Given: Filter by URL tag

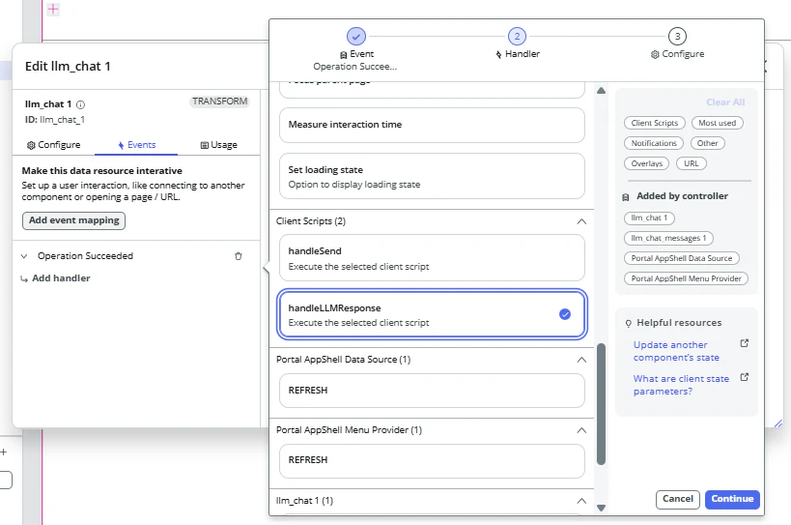Looking at the screenshot, I should 692,163.
